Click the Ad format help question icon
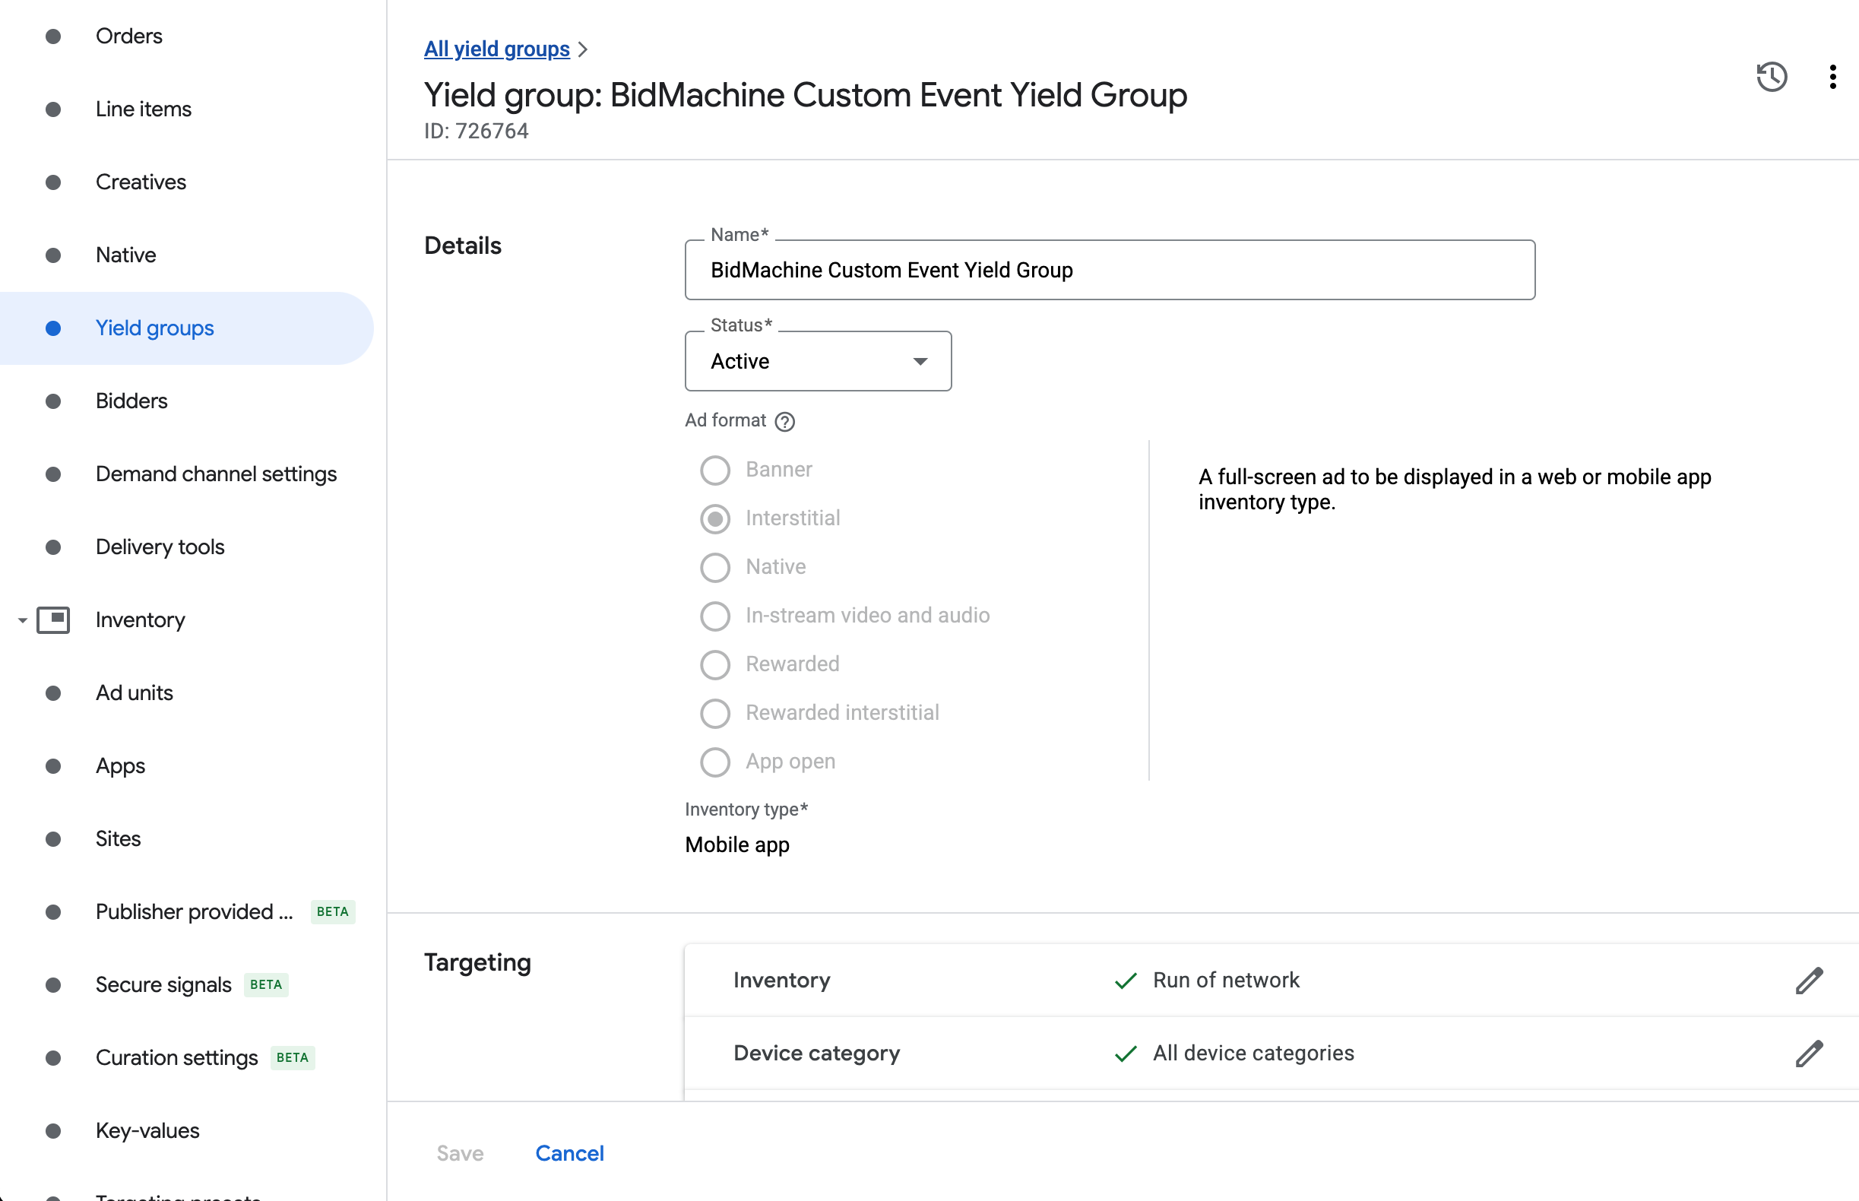The width and height of the screenshot is (1859, 1201). (x=784, y=421)
